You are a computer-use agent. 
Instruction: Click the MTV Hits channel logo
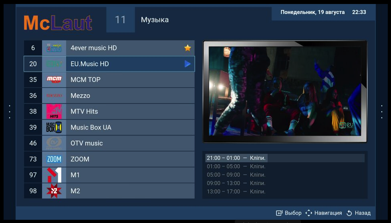54,111
